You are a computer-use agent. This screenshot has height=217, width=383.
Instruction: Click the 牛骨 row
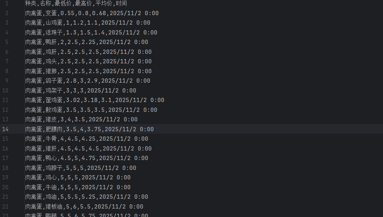(x=86, y=139)
